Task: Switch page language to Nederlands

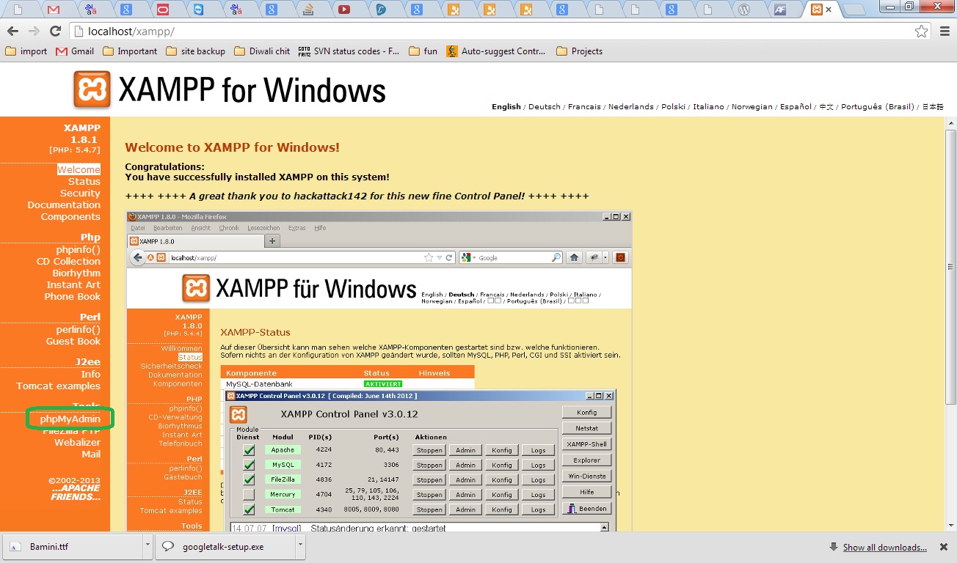Action: coord(630,107)
